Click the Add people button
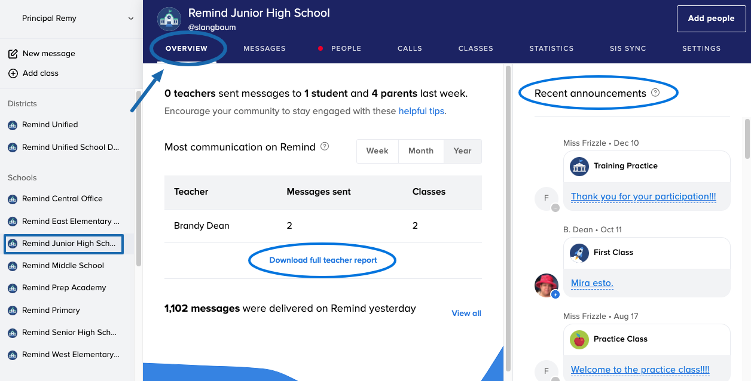751x381 pixels. click(x=711, y=19)
